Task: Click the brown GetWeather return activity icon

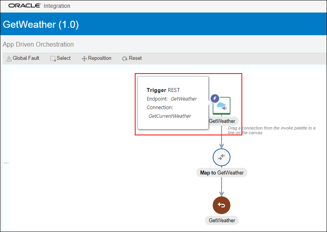Action: coord(222,205)
